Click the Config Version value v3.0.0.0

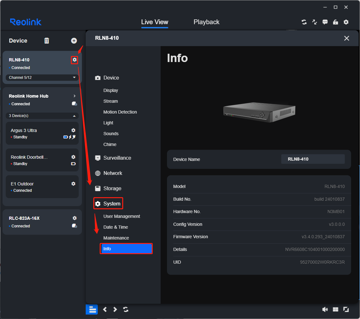pyautogui.click(x=337, y=224)
